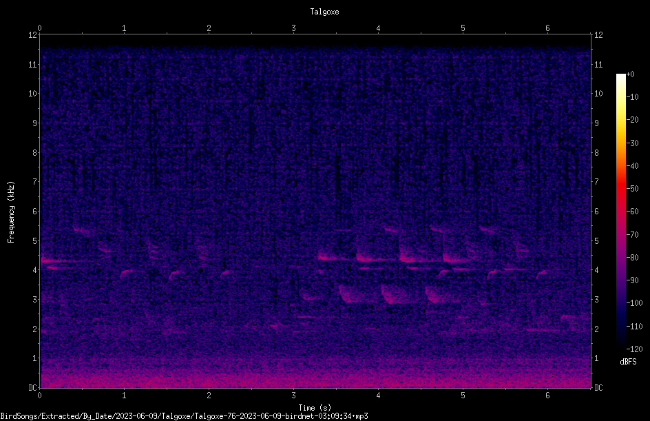Click the "-80" color scale label
The width and height of the screenshot is (650, 421).
pyautogui.click(x=633, y=258)
